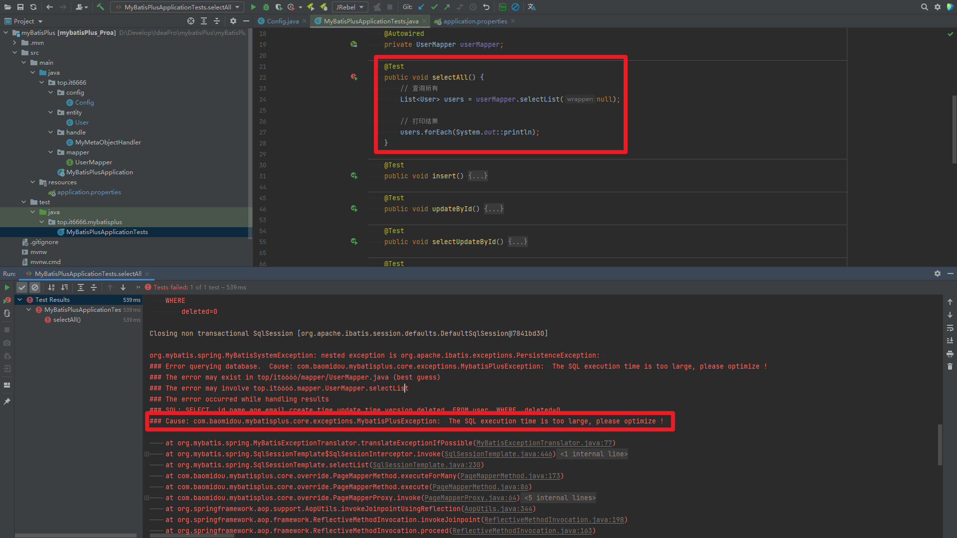Toggle scroll to end in console toolbar
The width and height of the screenshot is (957, 538).
[x=950, y=341]
